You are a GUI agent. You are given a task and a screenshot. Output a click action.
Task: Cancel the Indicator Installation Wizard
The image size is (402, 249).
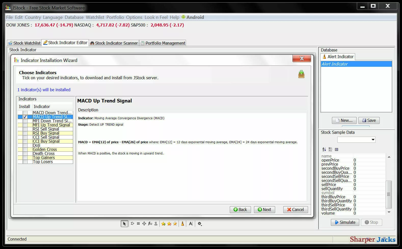[296, 209]
